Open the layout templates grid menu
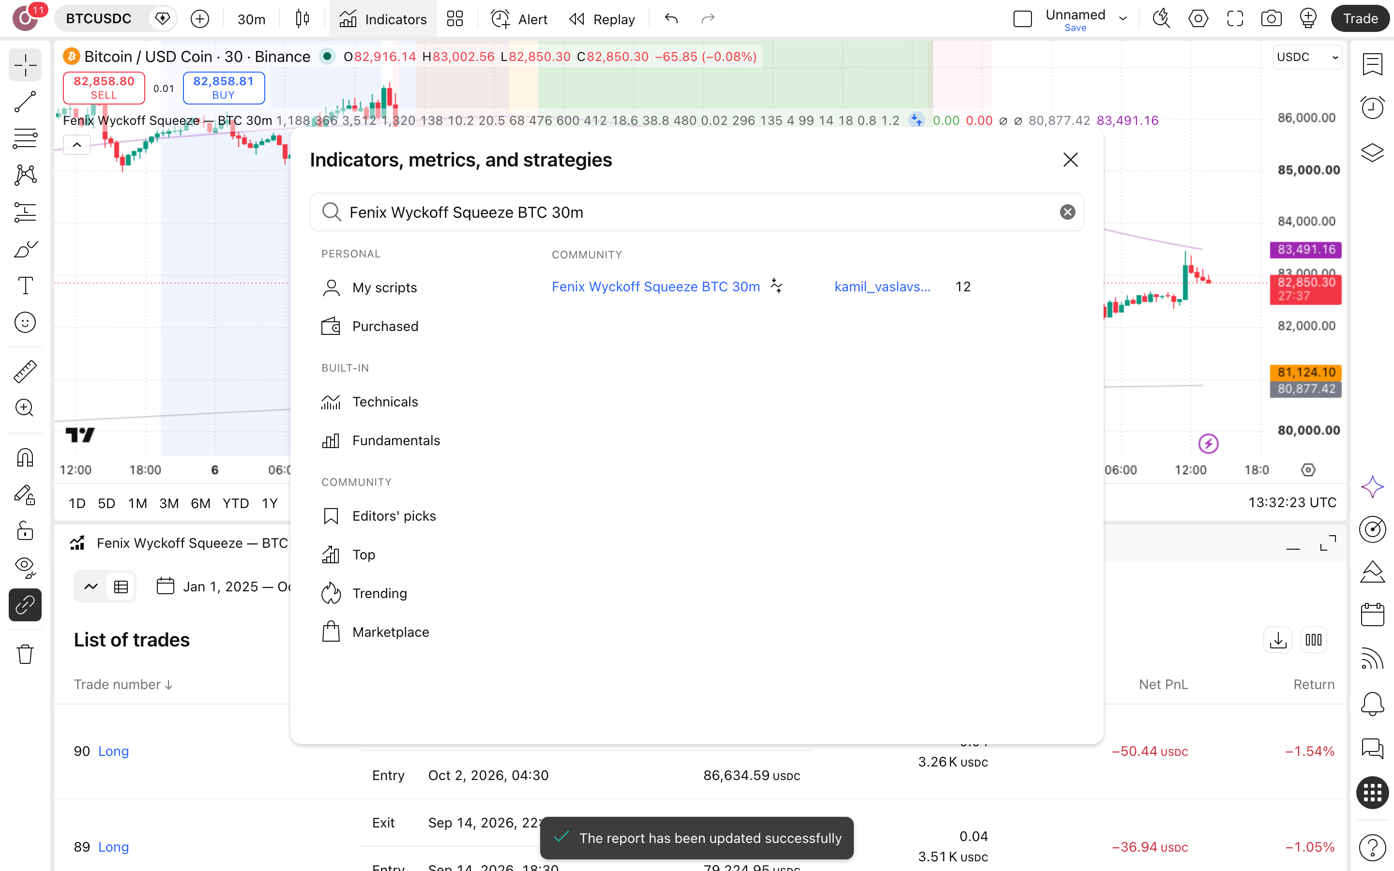The width and height of the screenshot is (1394, 871). (x=455, y=19)
